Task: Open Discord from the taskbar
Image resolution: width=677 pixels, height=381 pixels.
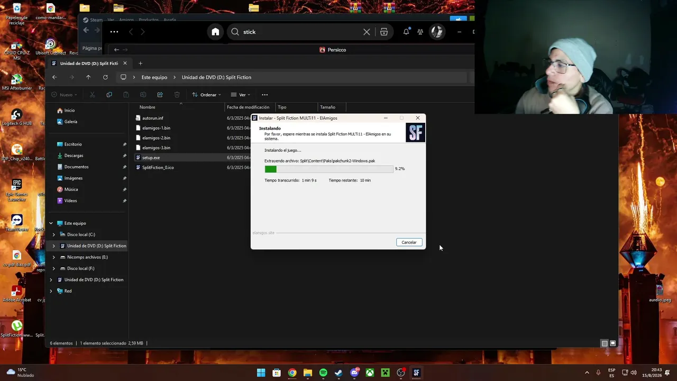Action: (x=354, y=373)
